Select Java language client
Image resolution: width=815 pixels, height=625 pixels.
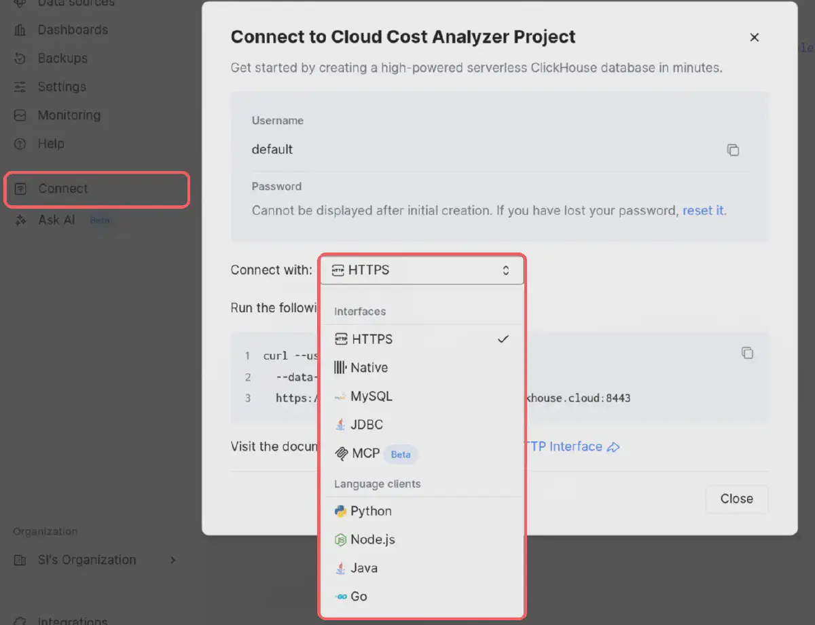(422, 568)
